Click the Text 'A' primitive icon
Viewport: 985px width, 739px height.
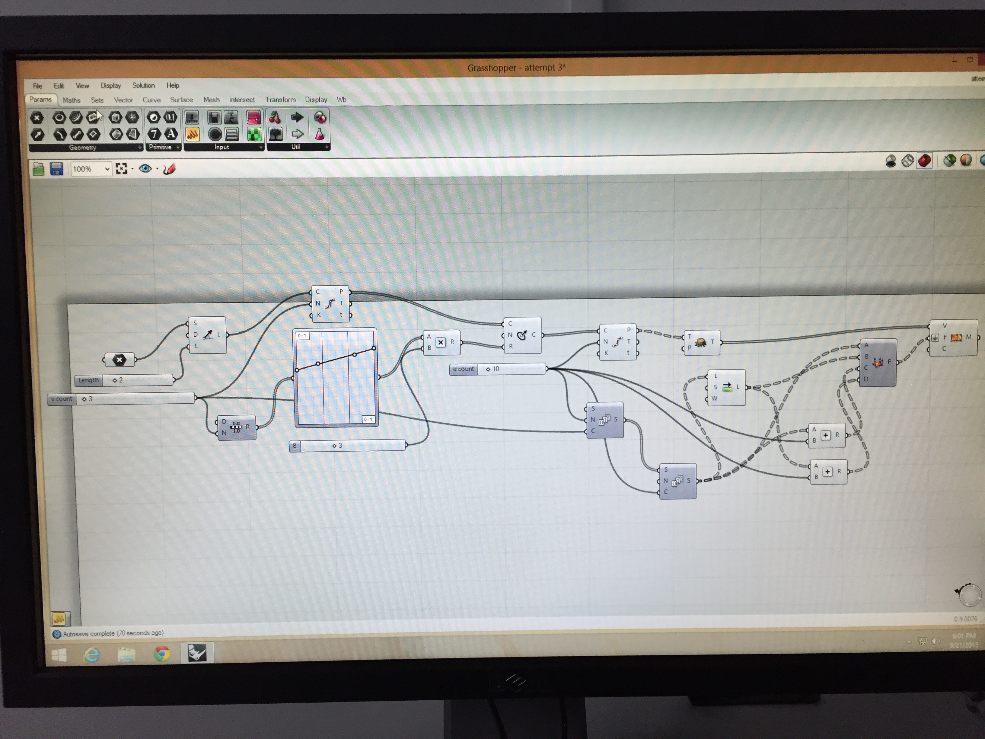pos(171,134)
